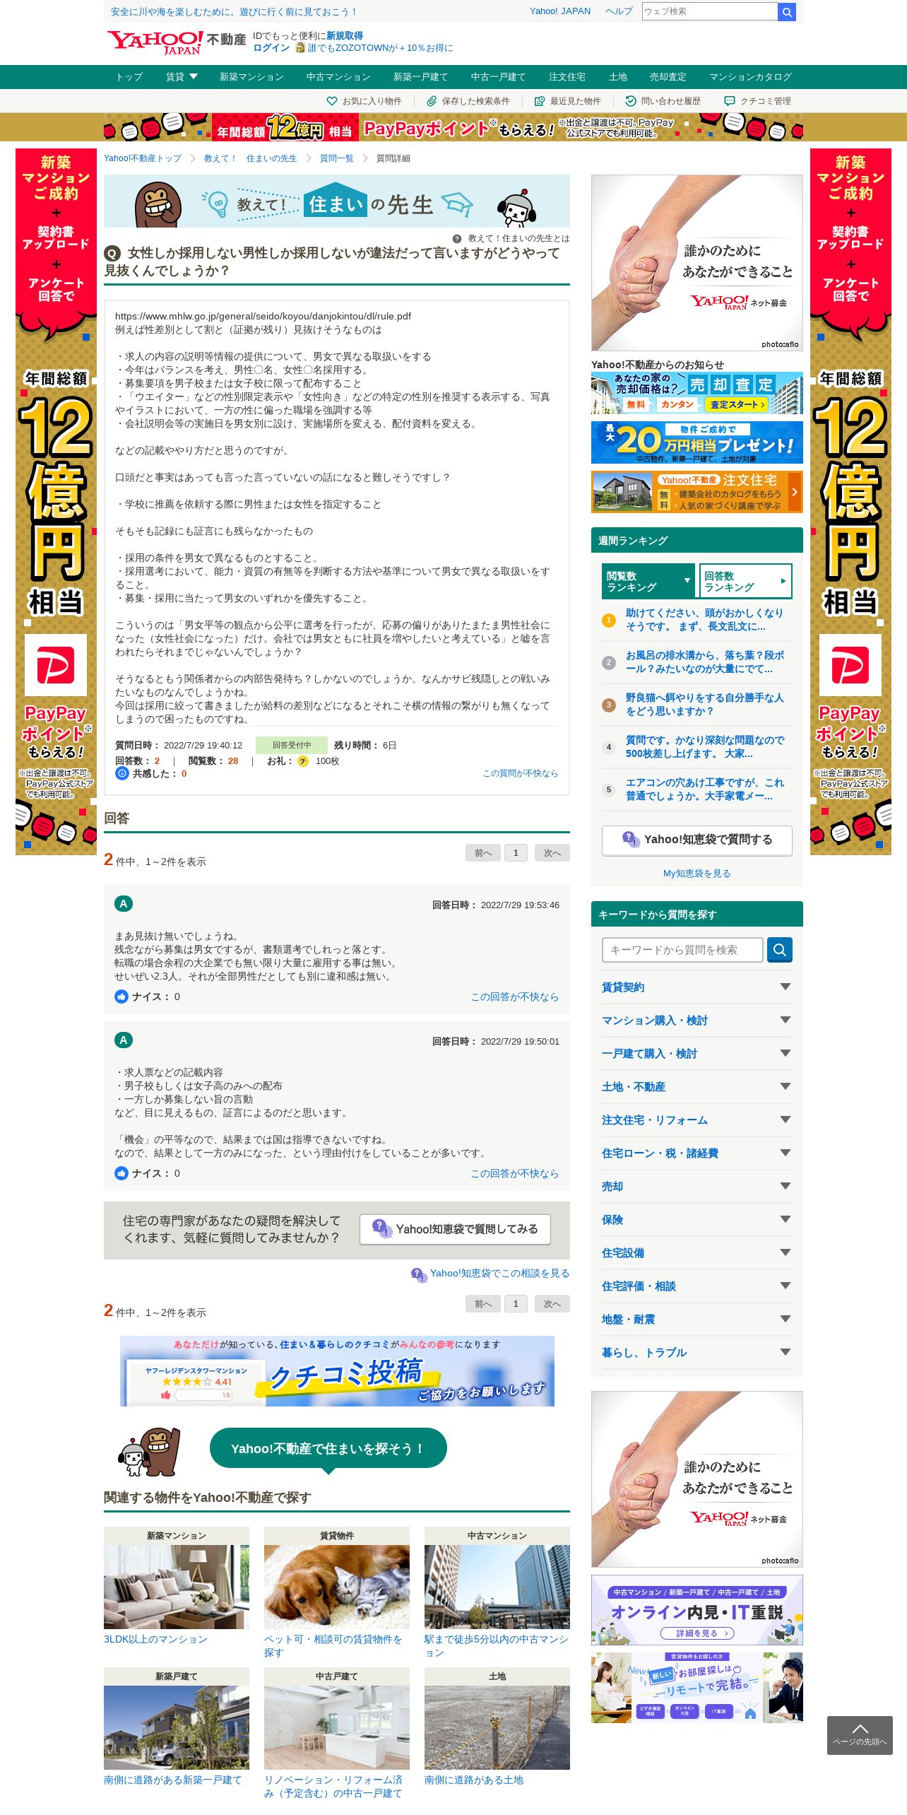Expand the 地盤・耐震 category
Screen dimensions: 907x1815
(x=697, y=1320)
